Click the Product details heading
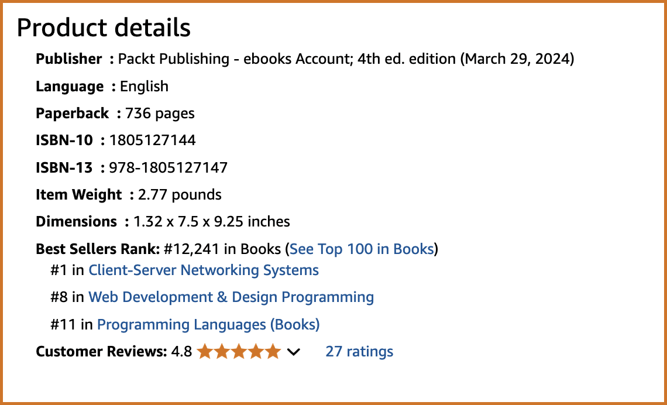667x405 pixels. [104, 28]
